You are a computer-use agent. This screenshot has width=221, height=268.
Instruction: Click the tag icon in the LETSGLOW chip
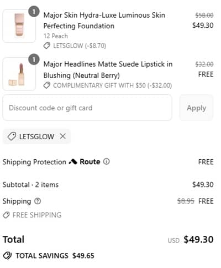[x=12, y=136]
